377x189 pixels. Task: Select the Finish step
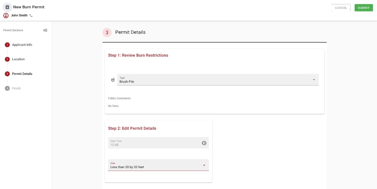(x=16, y=88)
